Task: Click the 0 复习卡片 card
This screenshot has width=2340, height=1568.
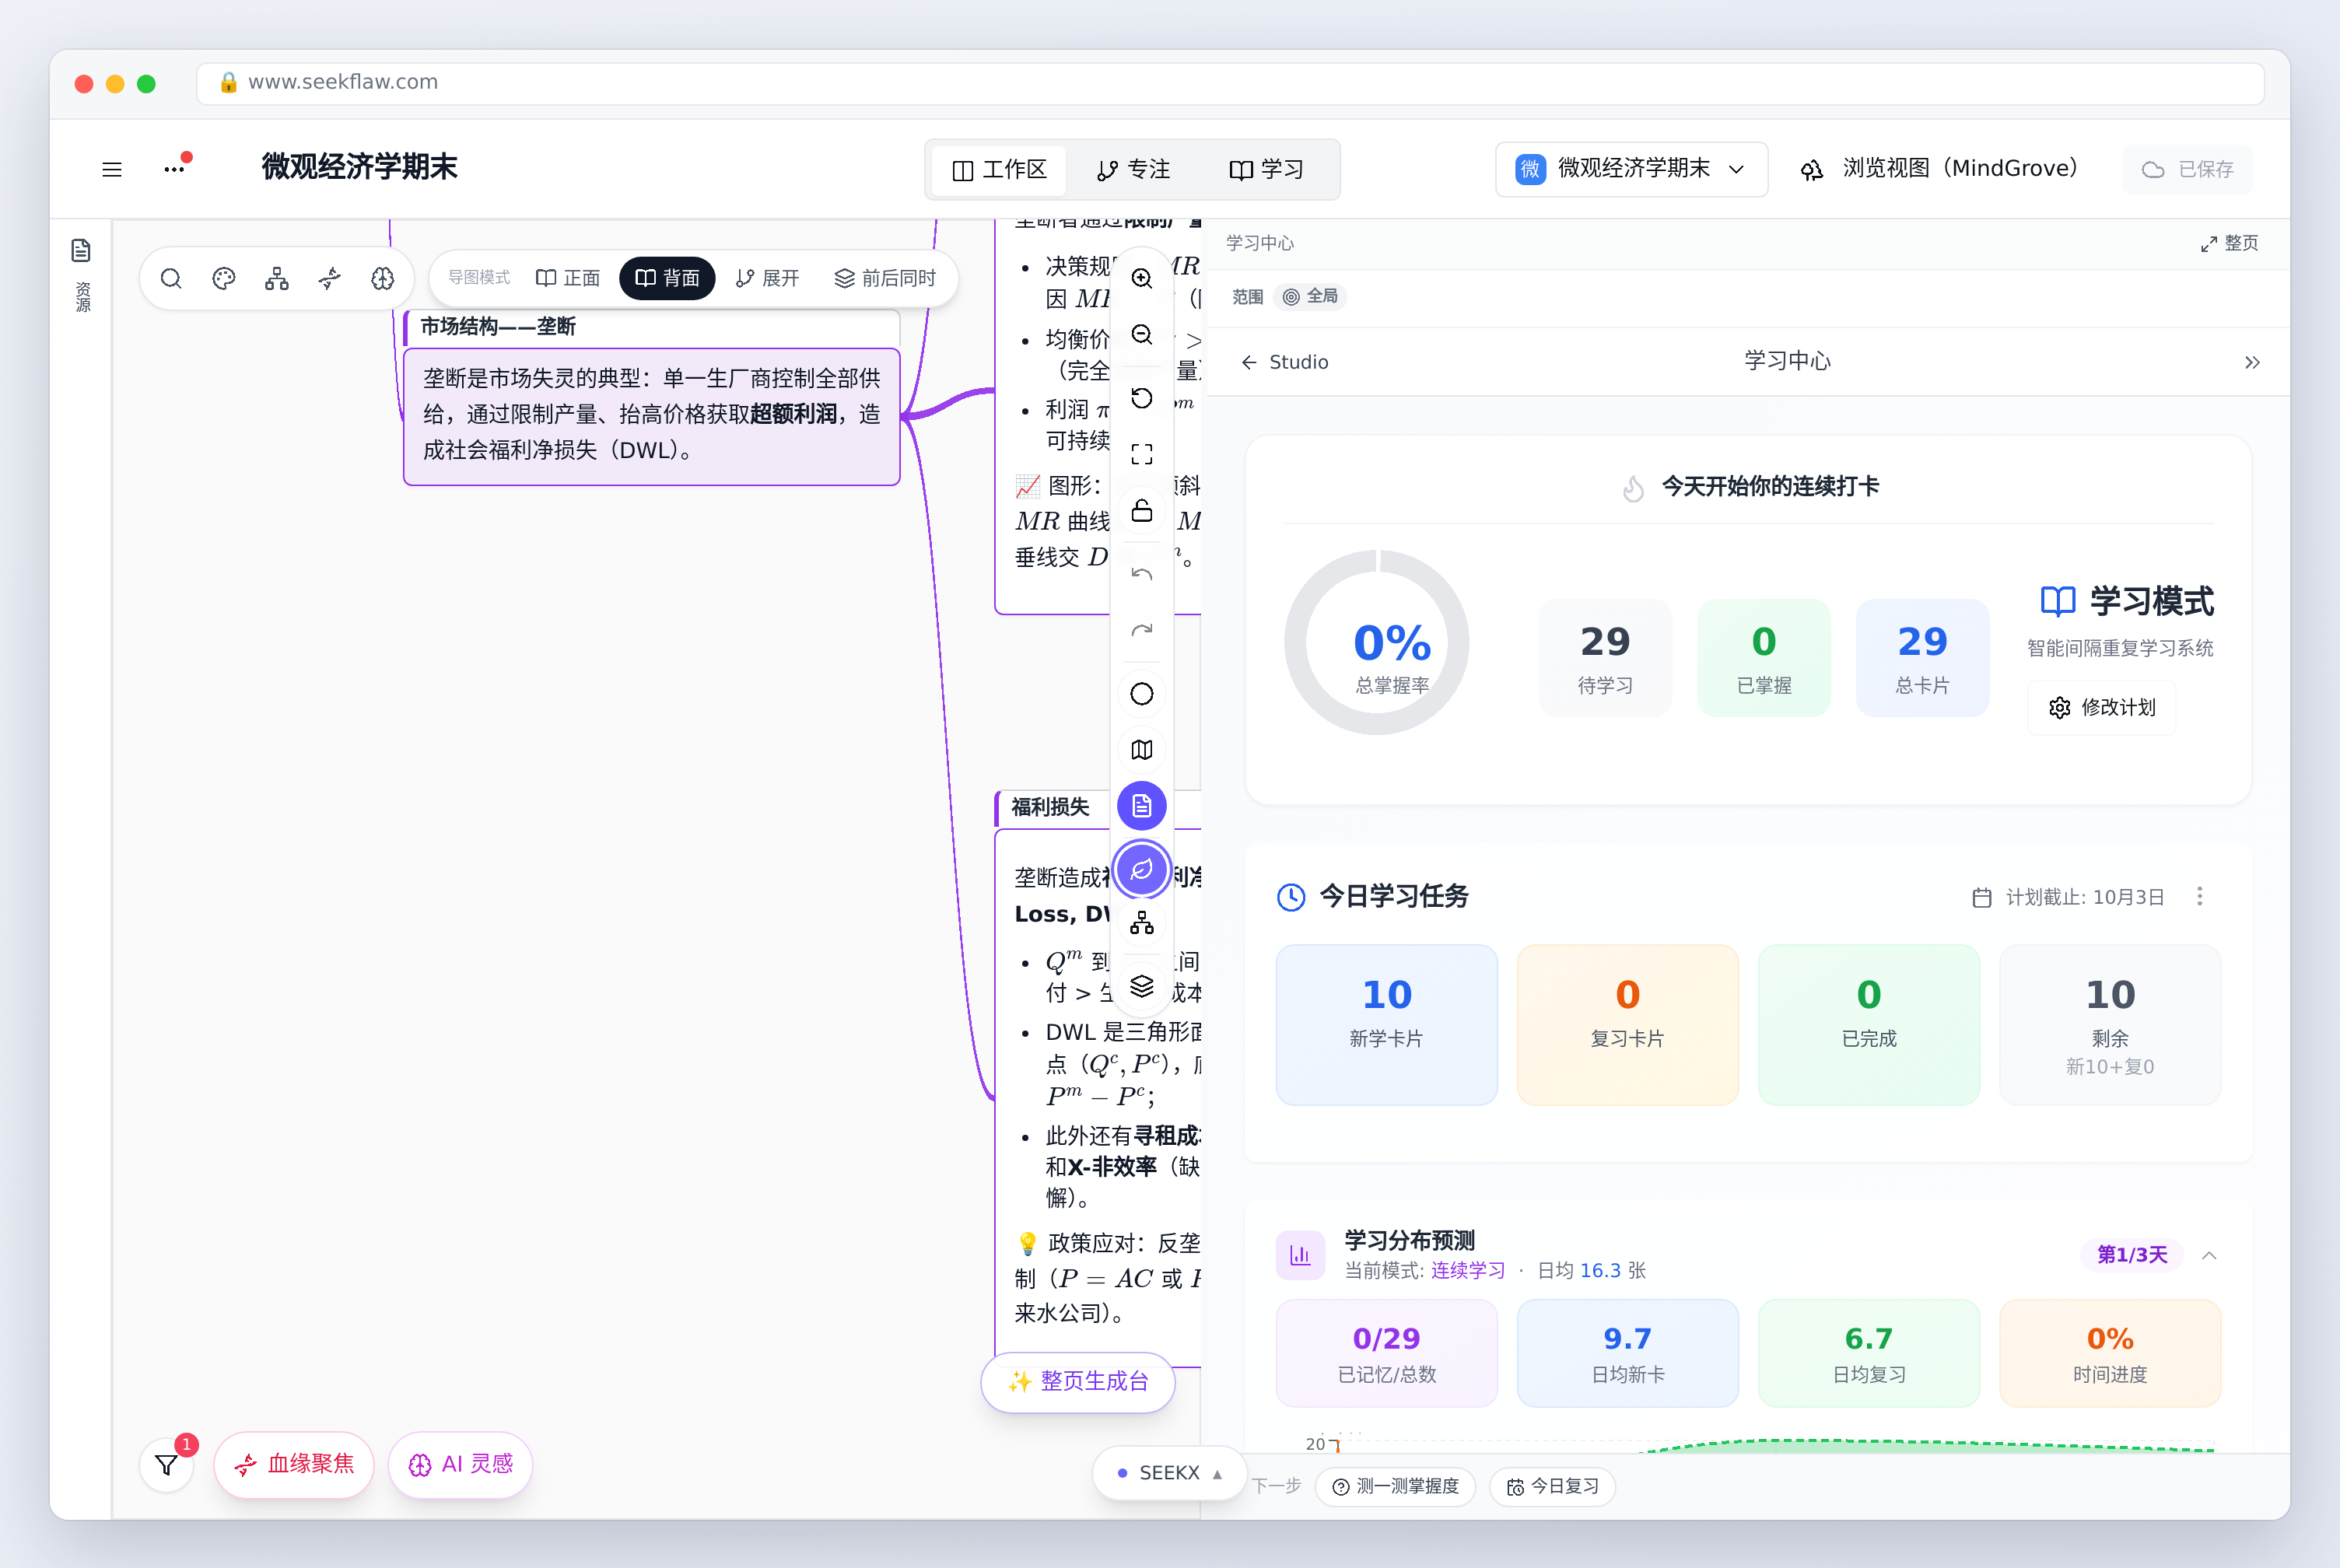Action: tap(1628, 1025)
